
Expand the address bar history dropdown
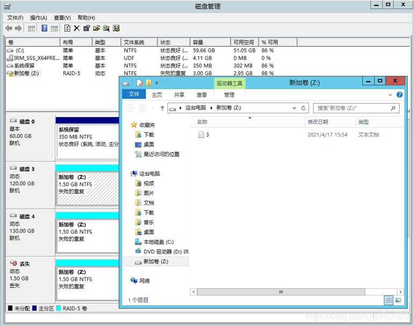(x=294, y=108)
